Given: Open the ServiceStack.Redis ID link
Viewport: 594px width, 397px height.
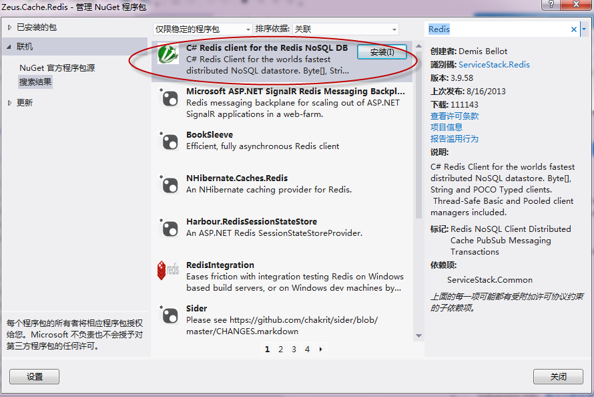Looking at the screenshot, I should pos(494,65).
